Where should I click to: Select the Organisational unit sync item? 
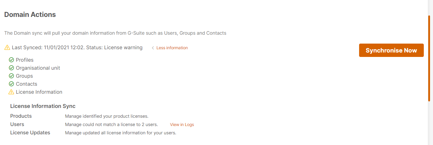pos(38,68)
